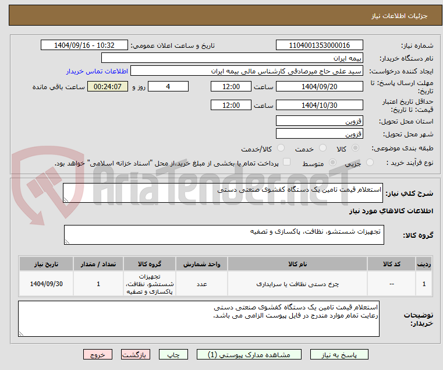Click the announcement date field 1404/09/16 - 10:32

point(84,45)
